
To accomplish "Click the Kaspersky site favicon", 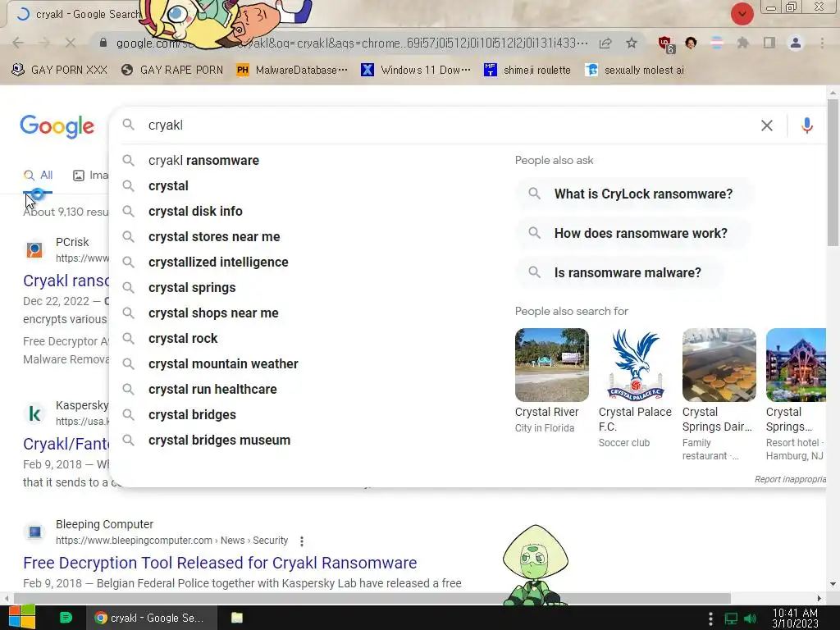I will (x=34, y=413).
